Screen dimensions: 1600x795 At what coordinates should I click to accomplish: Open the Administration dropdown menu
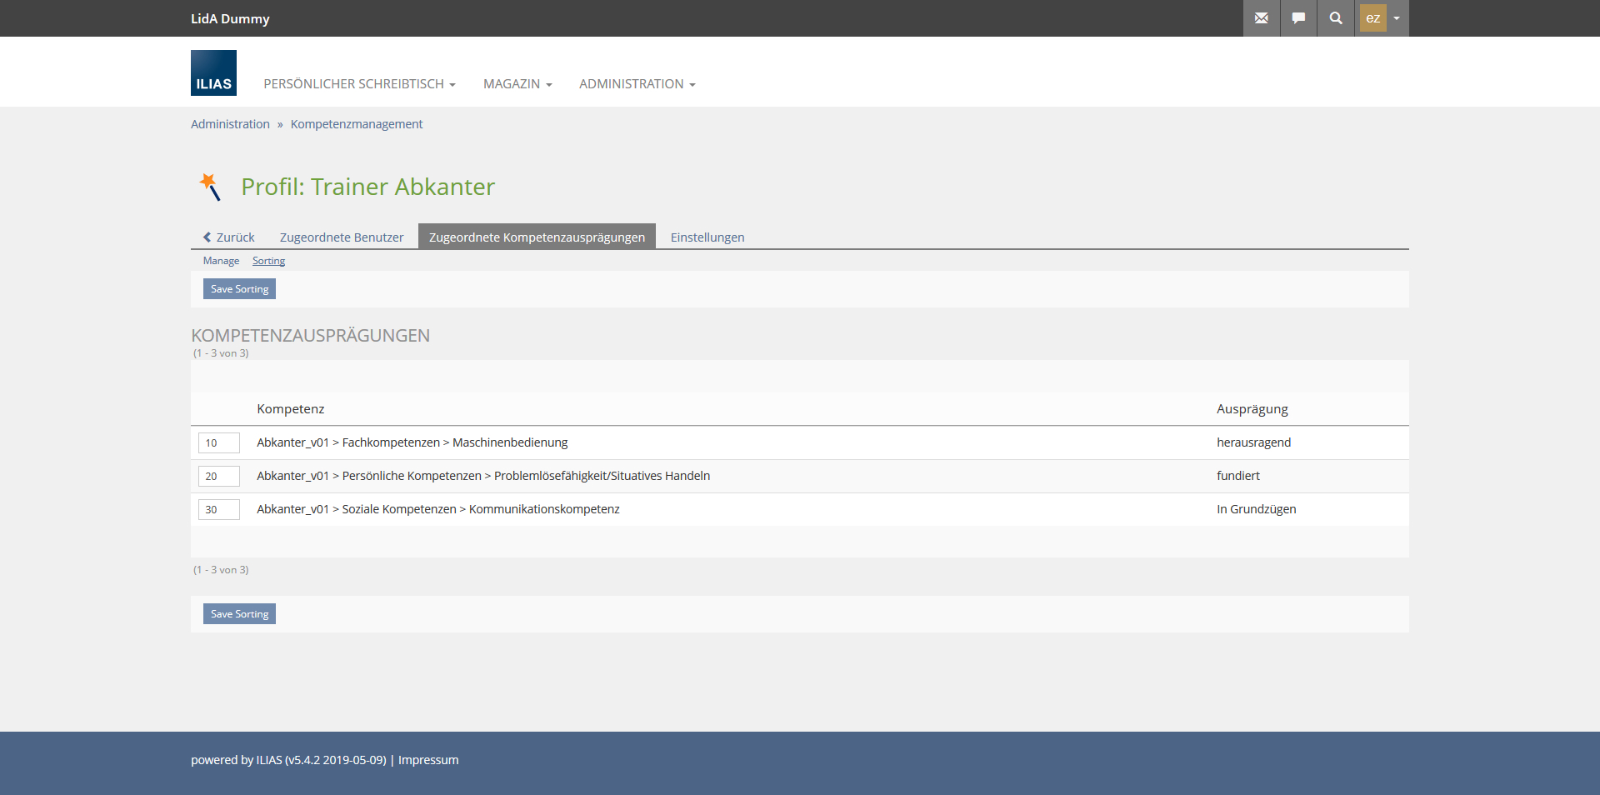637,84
